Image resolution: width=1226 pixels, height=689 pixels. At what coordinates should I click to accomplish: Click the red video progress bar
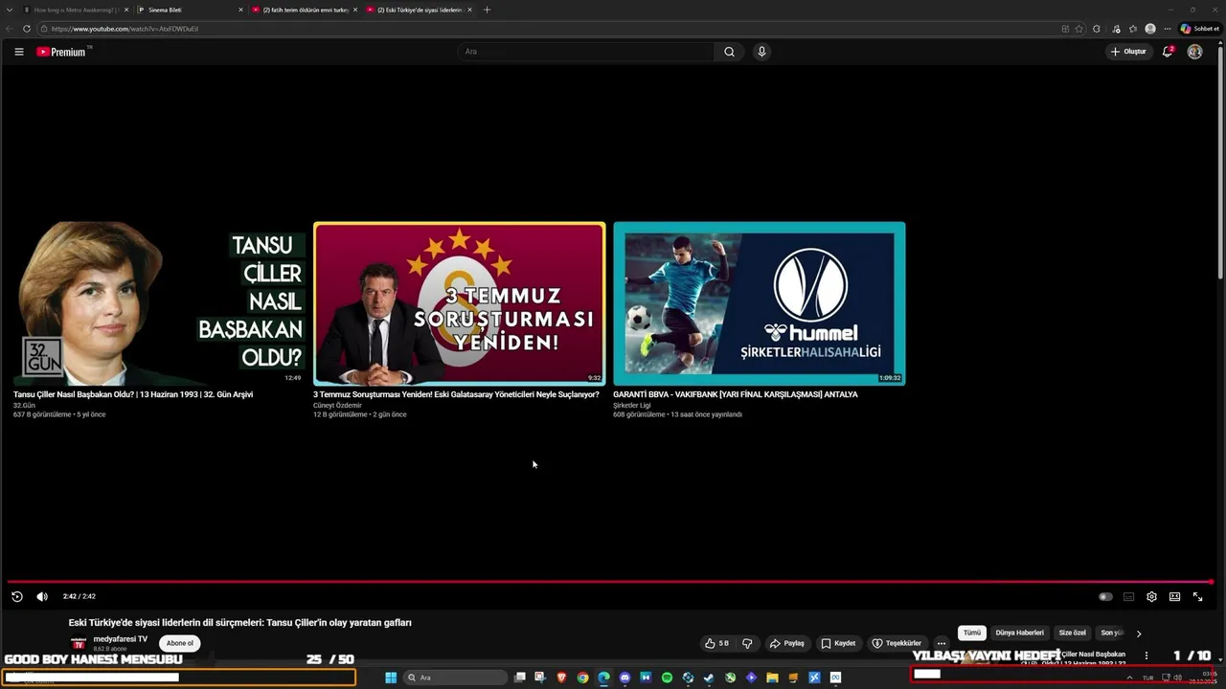pos(610,582)
